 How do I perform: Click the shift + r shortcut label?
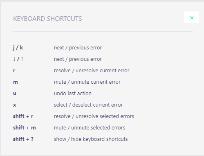pos(23,116)
